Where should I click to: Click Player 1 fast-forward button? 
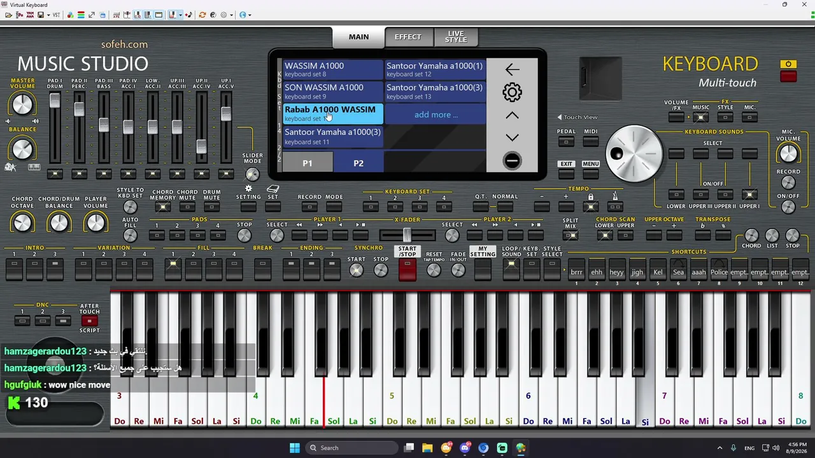coord(320,235)
